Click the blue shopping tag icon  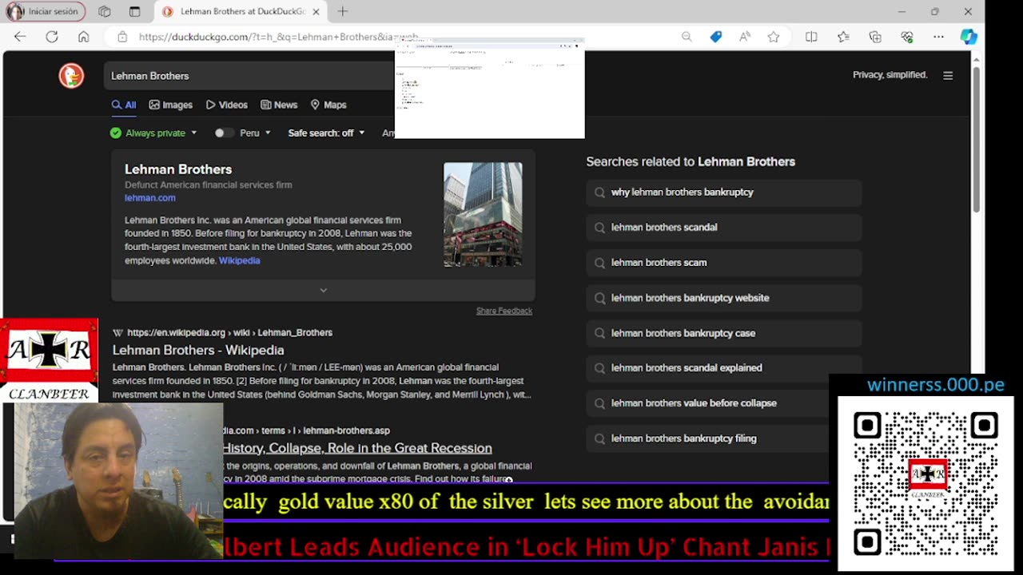pyautogui.click(x=716, y=37)
